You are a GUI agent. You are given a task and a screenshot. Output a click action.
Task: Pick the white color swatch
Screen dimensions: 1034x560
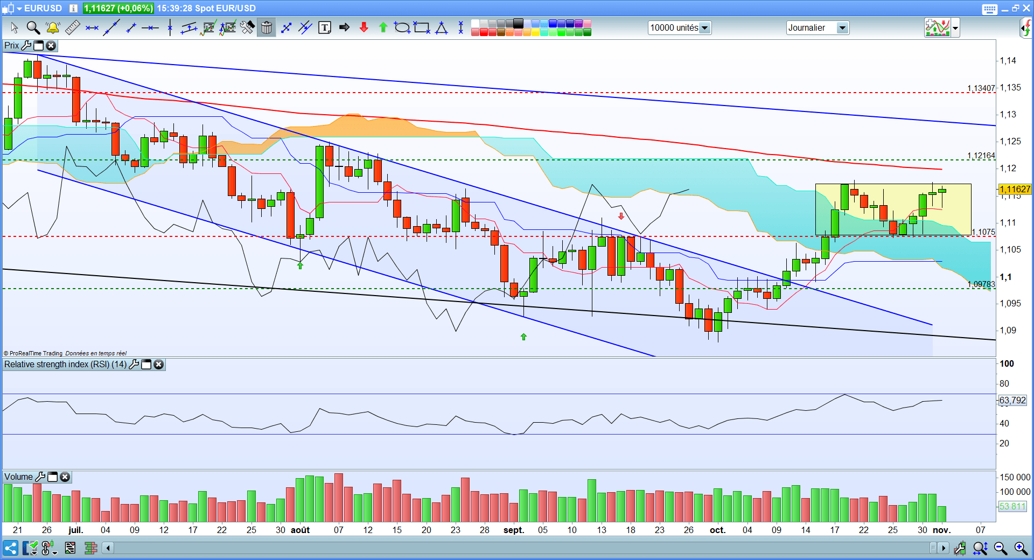(475, 23)
